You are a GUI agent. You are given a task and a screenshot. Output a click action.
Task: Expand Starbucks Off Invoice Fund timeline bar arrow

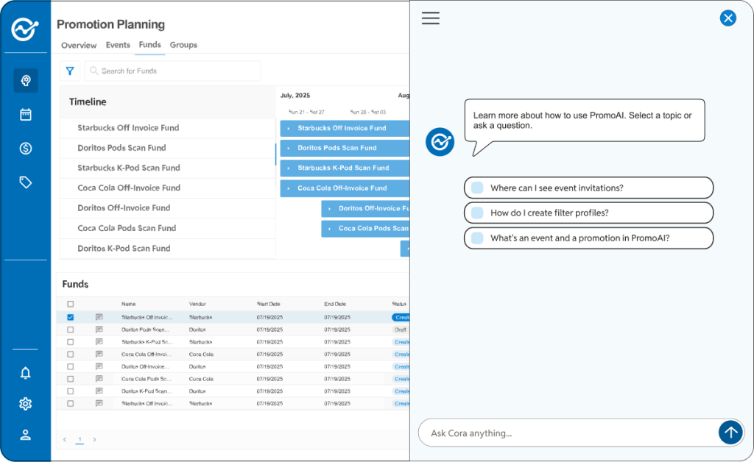point(289,128)
